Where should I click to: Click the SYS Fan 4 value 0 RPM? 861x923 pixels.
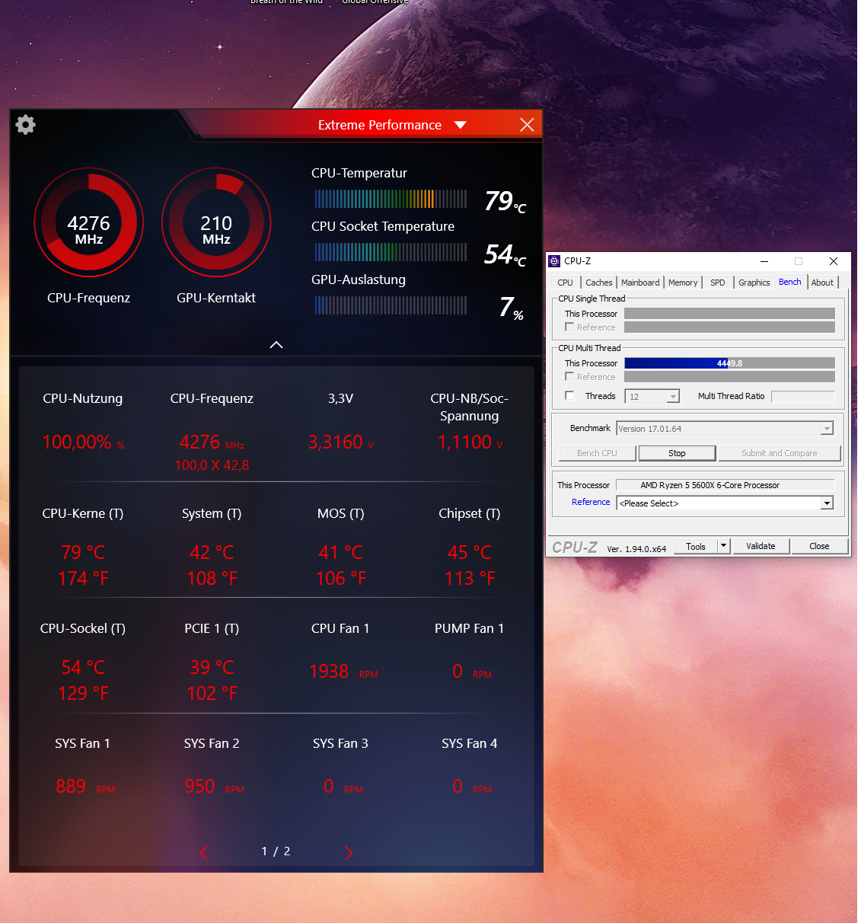(x=472, y=787)
